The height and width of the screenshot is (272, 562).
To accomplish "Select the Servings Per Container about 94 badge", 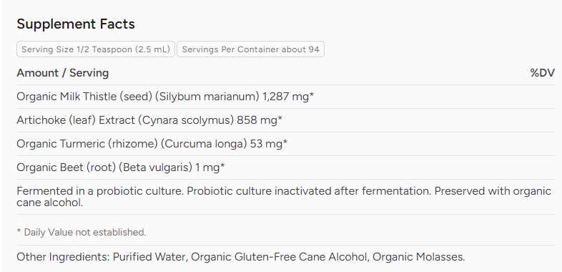I will [250, 49].
